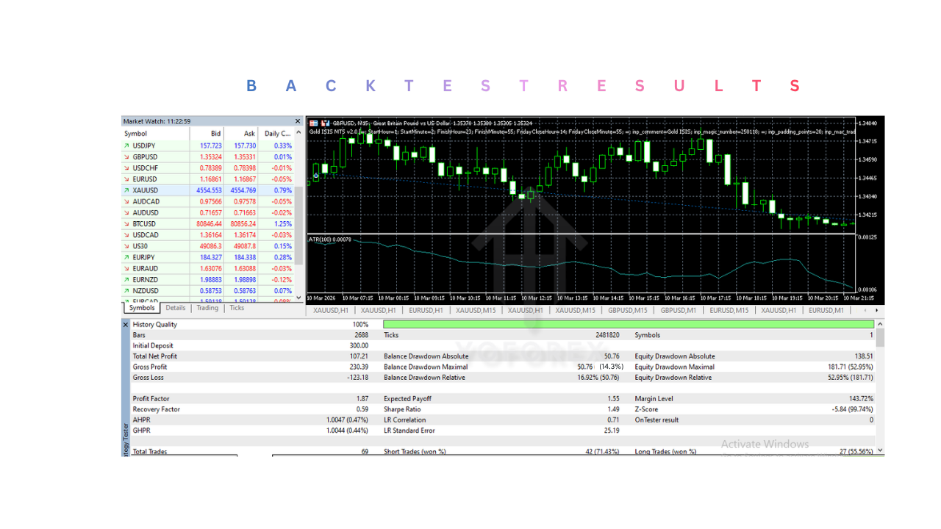
Task: Click the Gross Profit value 230.39
Action: click(358, 367)
